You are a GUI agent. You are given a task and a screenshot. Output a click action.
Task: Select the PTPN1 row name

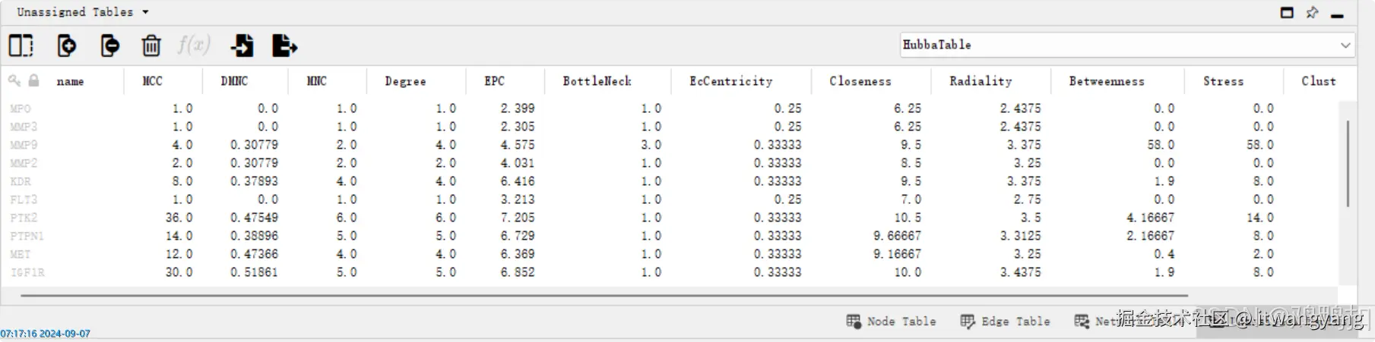[27, 236]
